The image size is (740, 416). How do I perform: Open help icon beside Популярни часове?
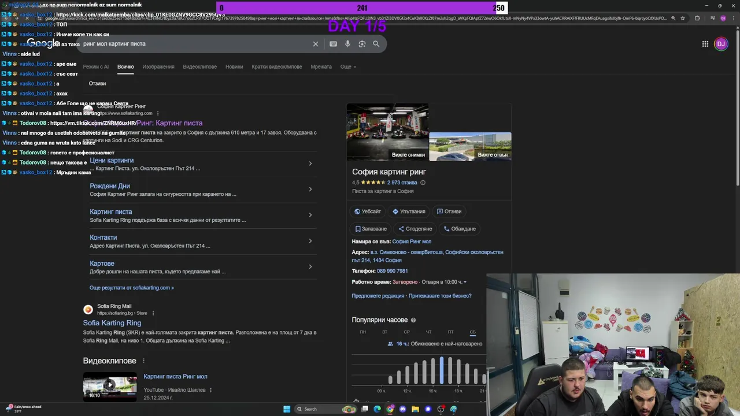413,320
